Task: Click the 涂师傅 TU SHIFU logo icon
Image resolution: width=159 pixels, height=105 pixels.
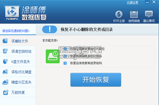Action: tap(12, 13)
